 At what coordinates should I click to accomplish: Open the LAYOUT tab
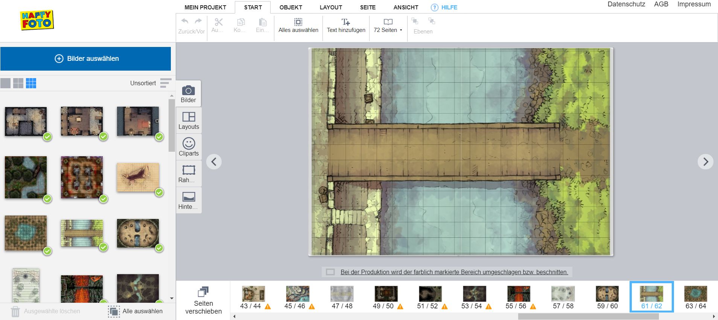331,8
